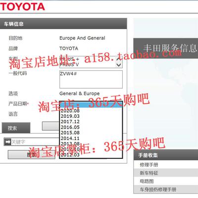Click the 选项 label

[x=13, y=94]
